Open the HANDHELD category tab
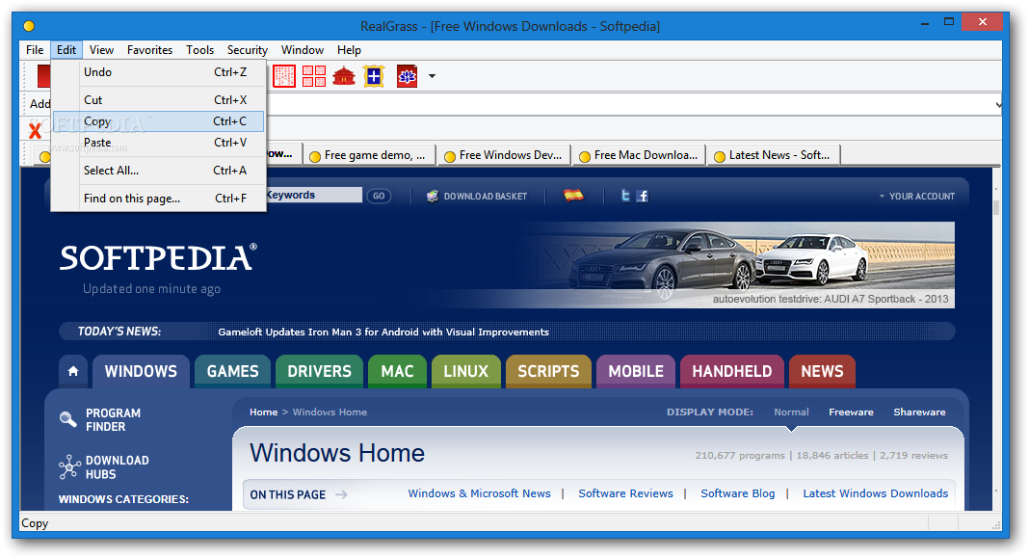This screenshot has height=558, width=1029. 732,372
